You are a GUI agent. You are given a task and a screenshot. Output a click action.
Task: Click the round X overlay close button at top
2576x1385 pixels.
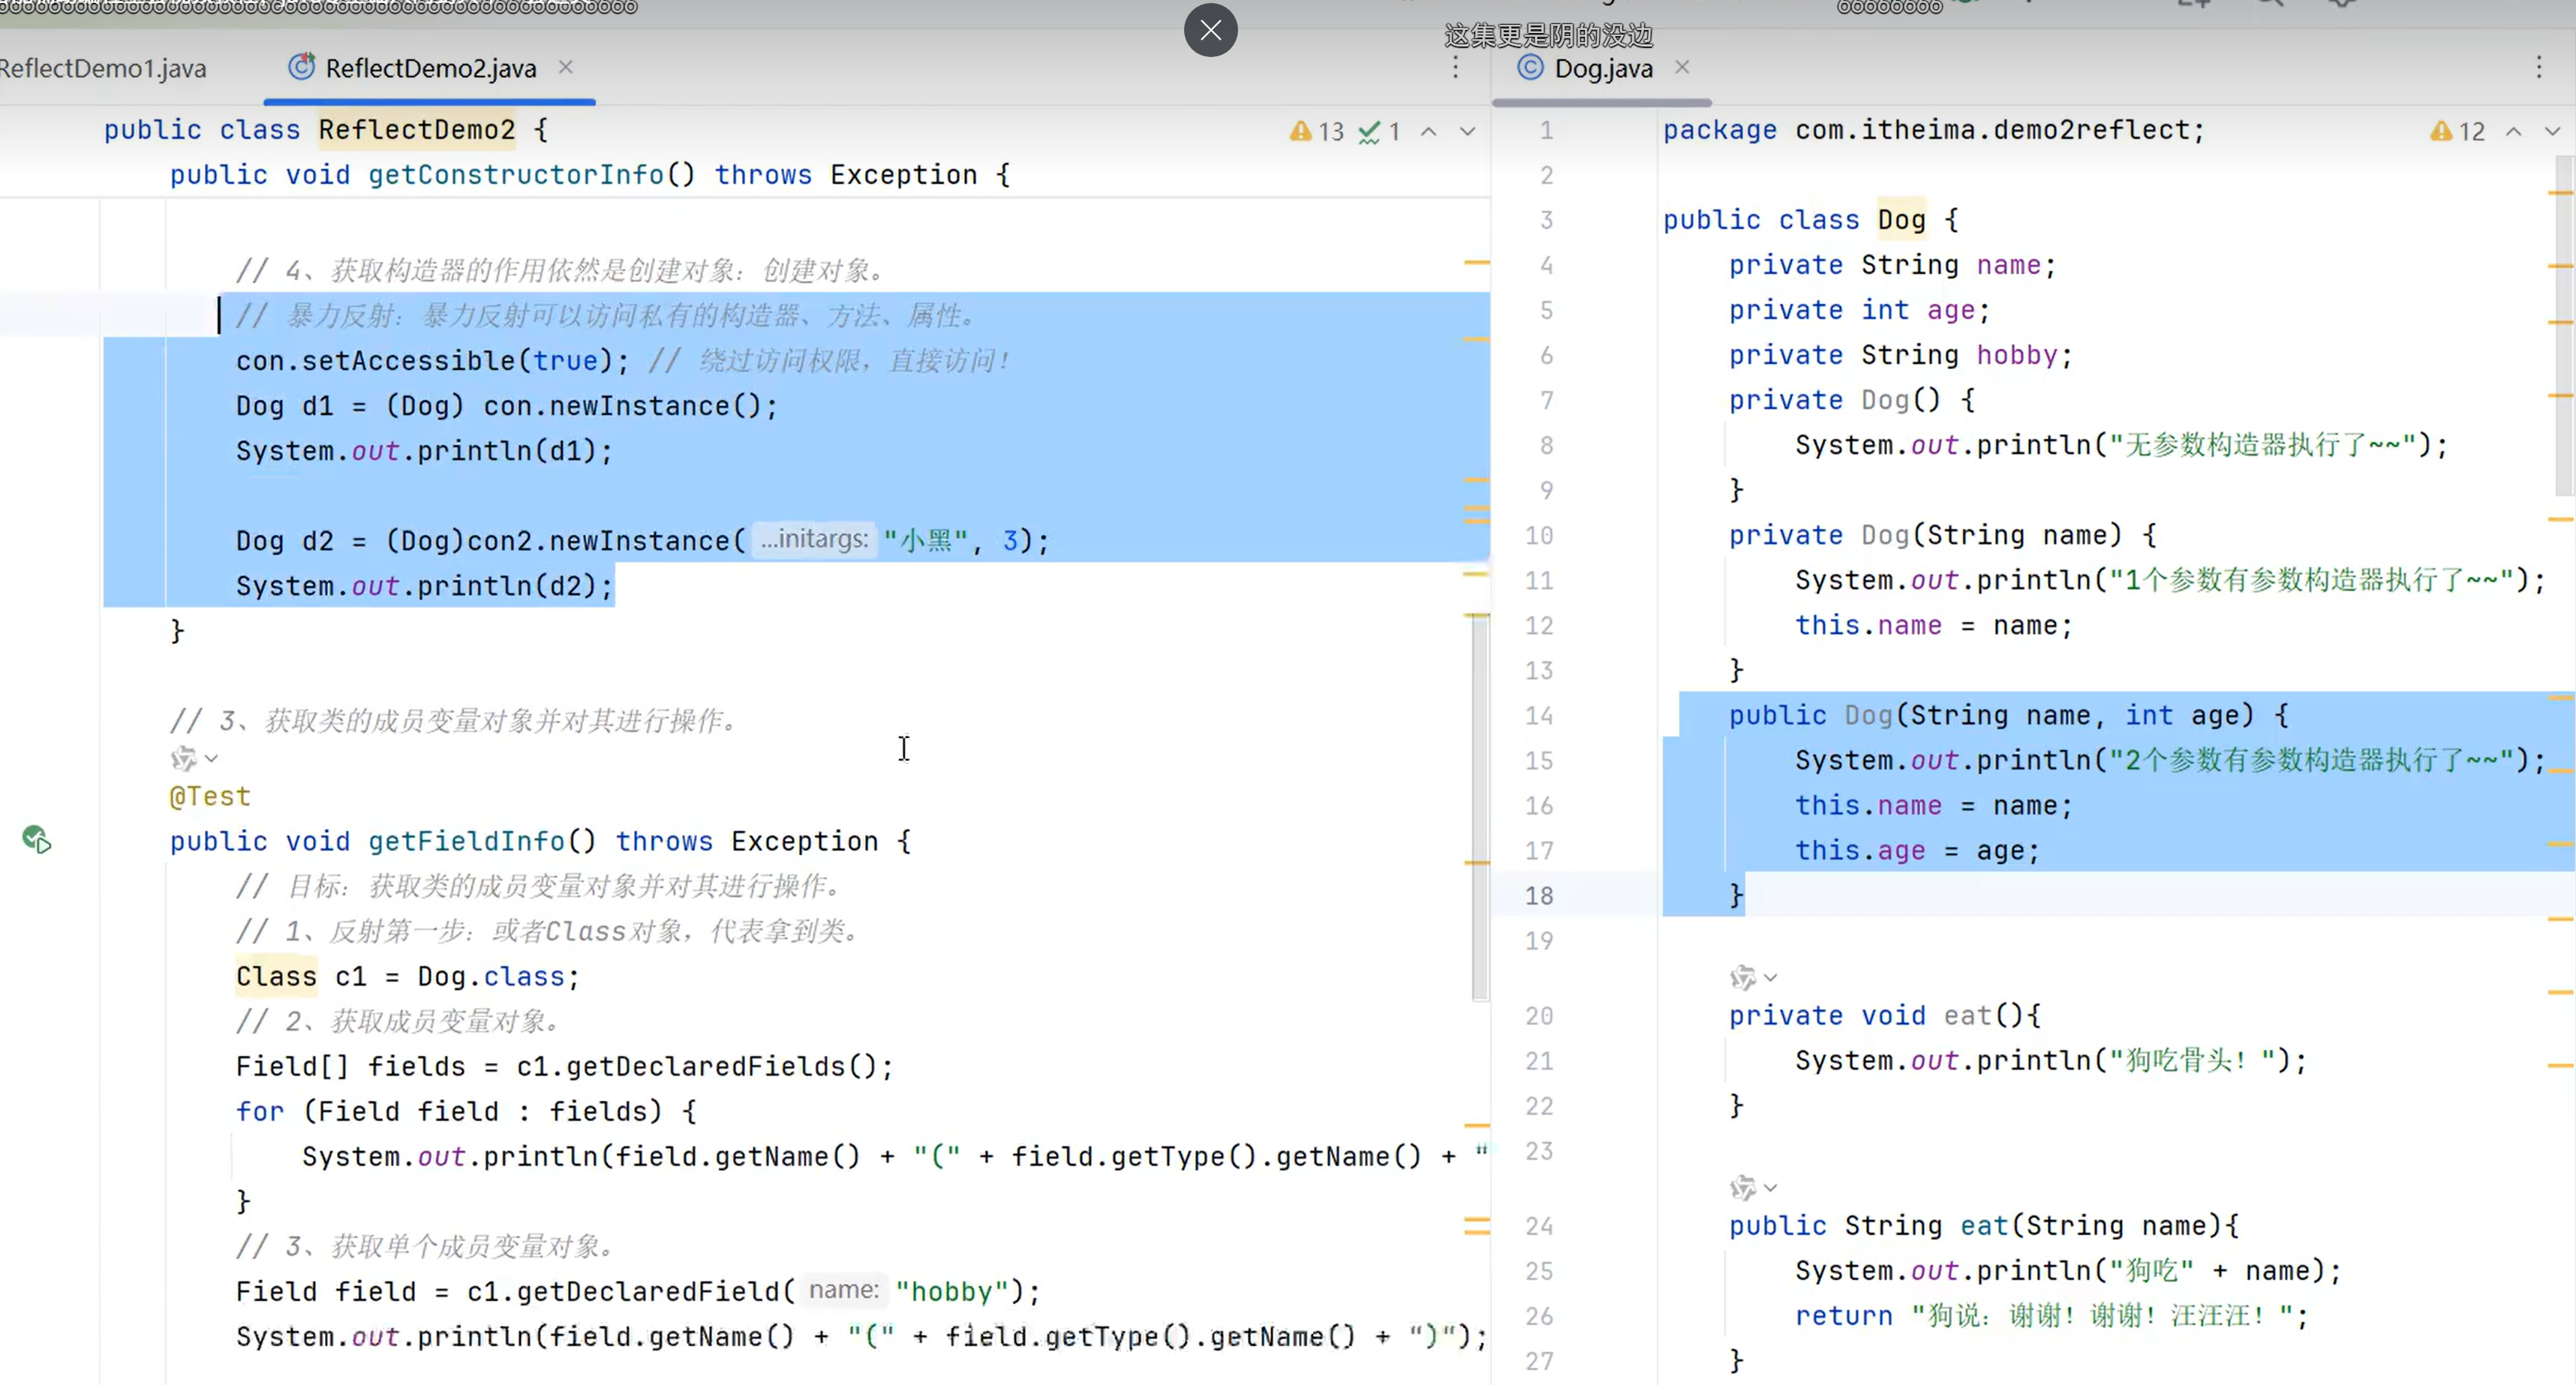[x=1210, y=30]
